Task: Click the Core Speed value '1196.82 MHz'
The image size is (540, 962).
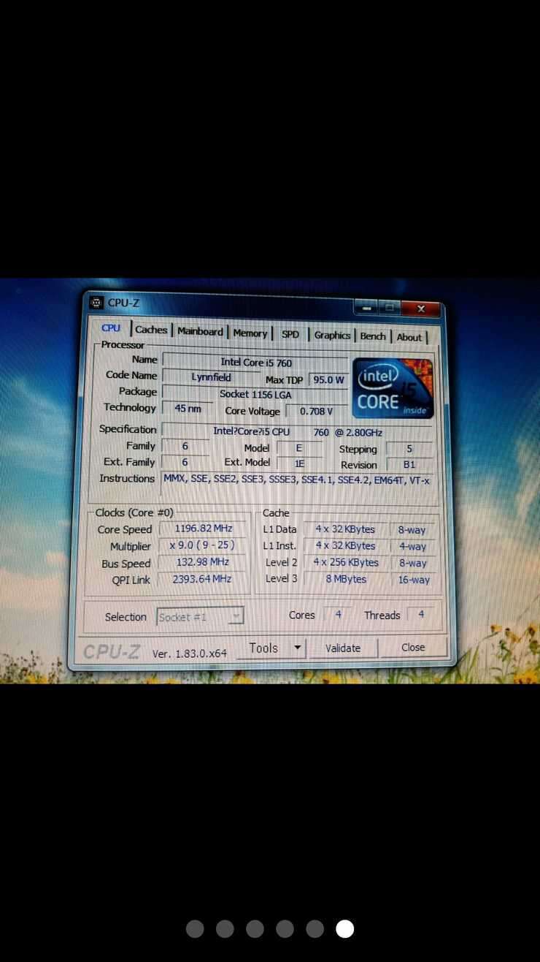Action: click(204, 529)
